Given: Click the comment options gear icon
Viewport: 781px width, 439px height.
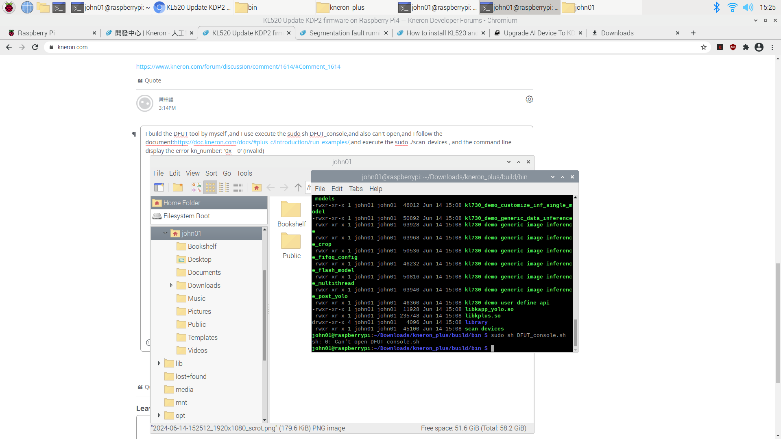Looking at the screenshot, I should [529, 99].
